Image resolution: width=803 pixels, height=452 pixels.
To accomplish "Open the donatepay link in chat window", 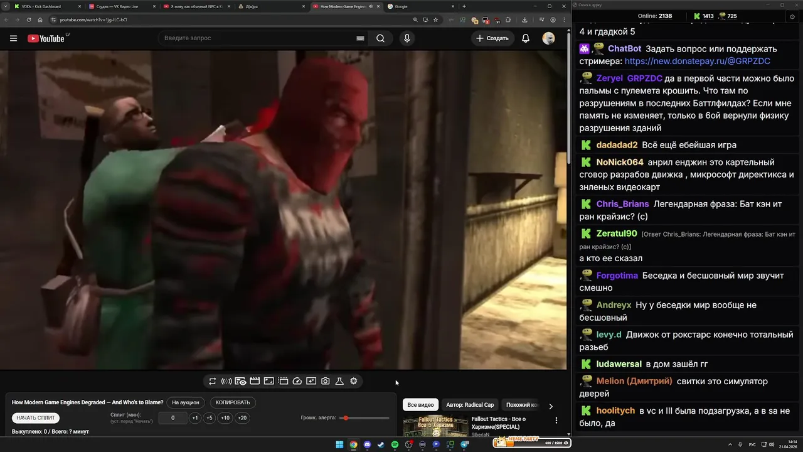I will (697, 61).
